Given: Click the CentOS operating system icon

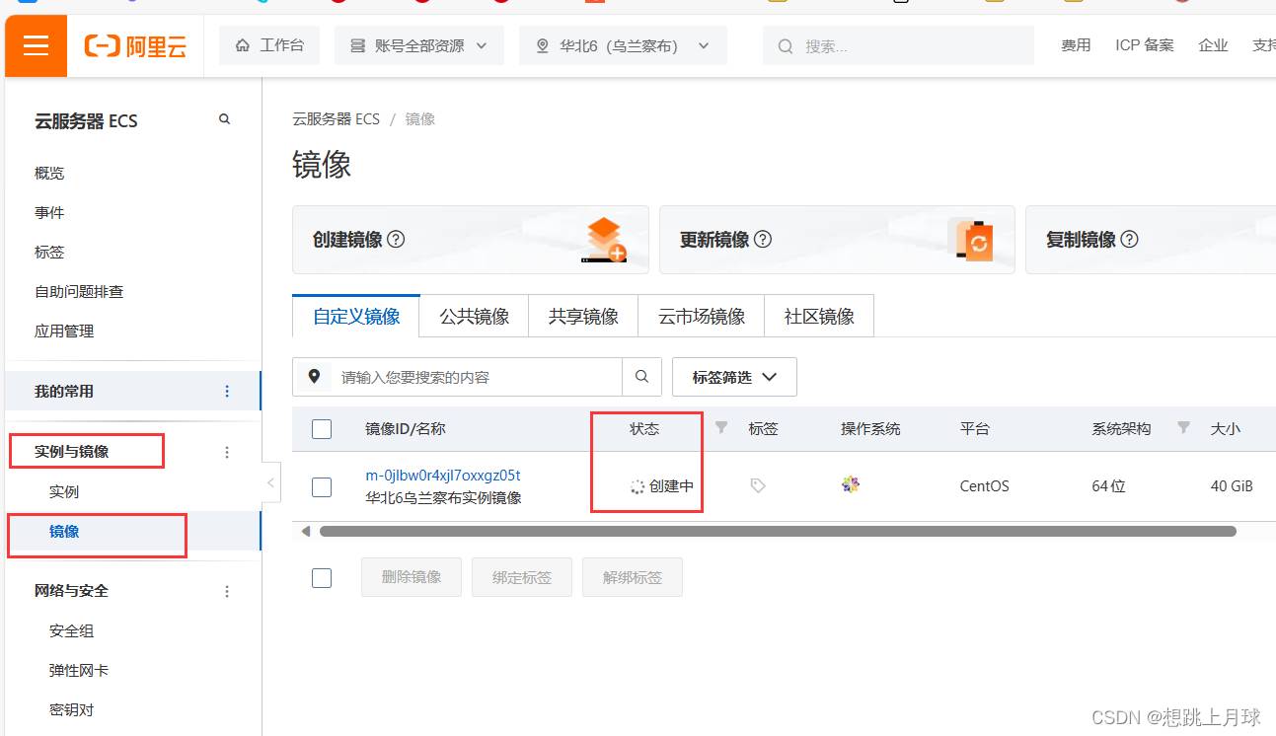Looking at the screenshot, I should pos(850,484).
